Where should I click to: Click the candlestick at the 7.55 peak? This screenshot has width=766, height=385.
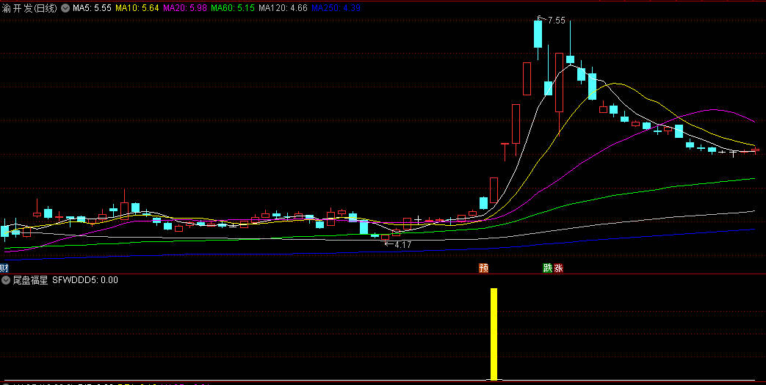coord(538,37)
